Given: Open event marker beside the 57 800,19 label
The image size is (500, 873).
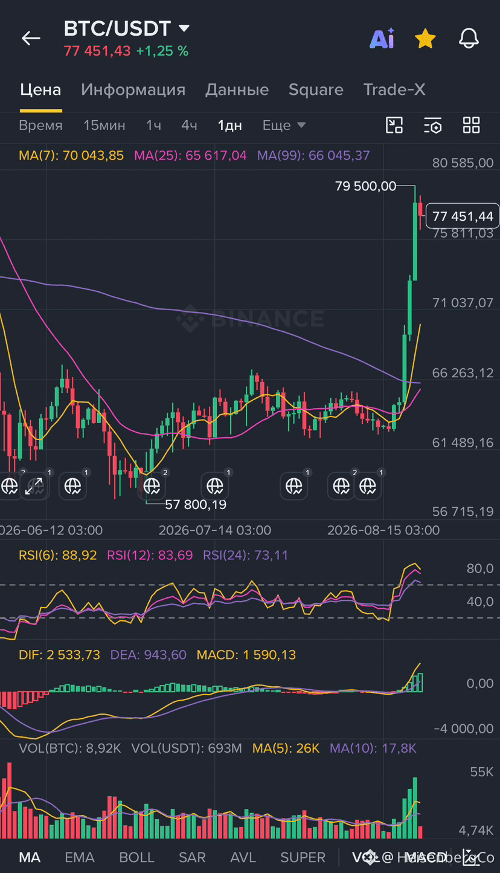Looking at the screenshot, I should 151,485.
